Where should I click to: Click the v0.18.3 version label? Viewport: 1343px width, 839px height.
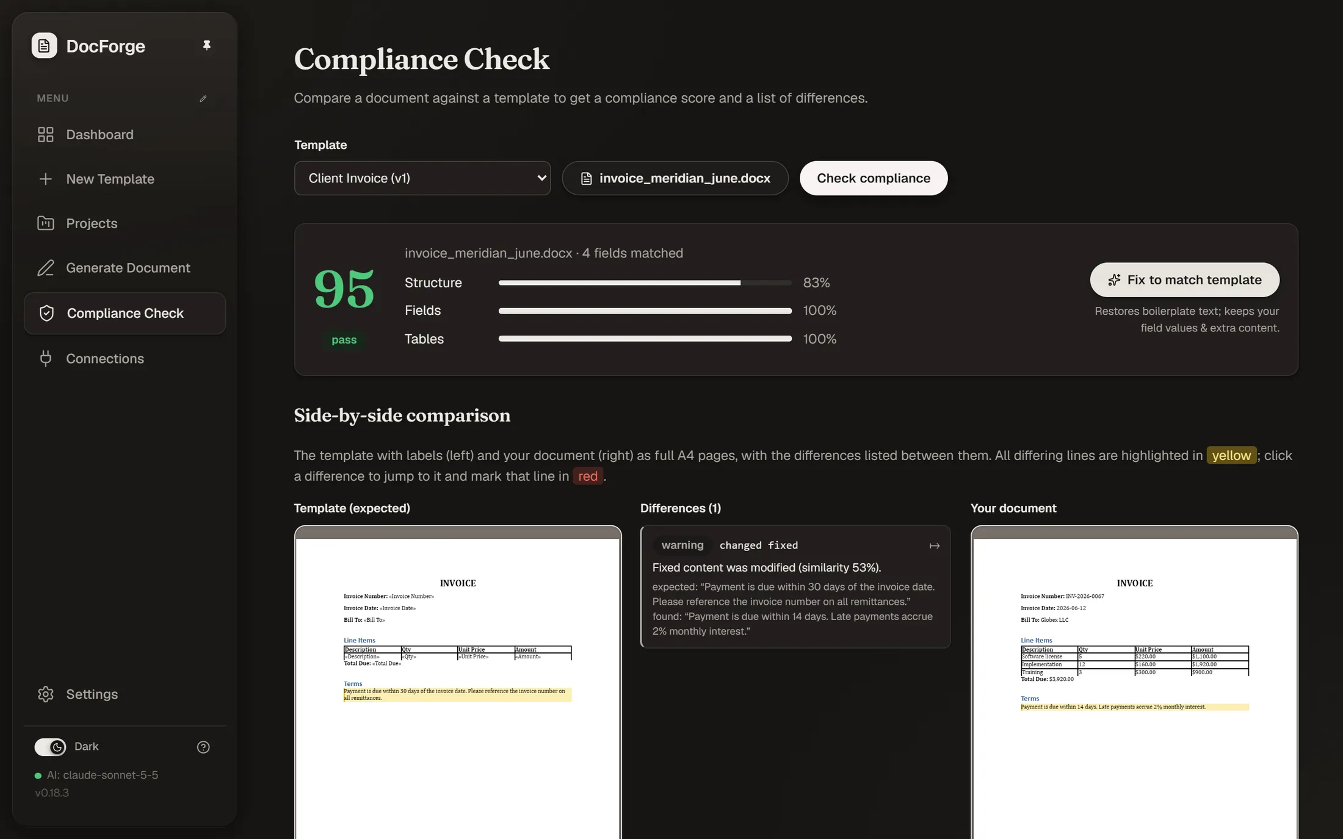point(52,793)
